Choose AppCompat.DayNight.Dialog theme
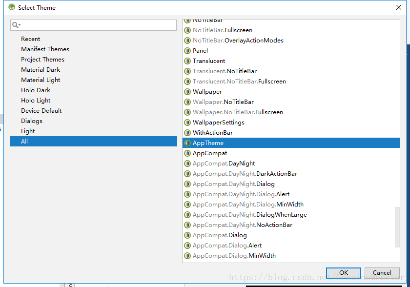The image size is (410, 287). pos(291,184)
